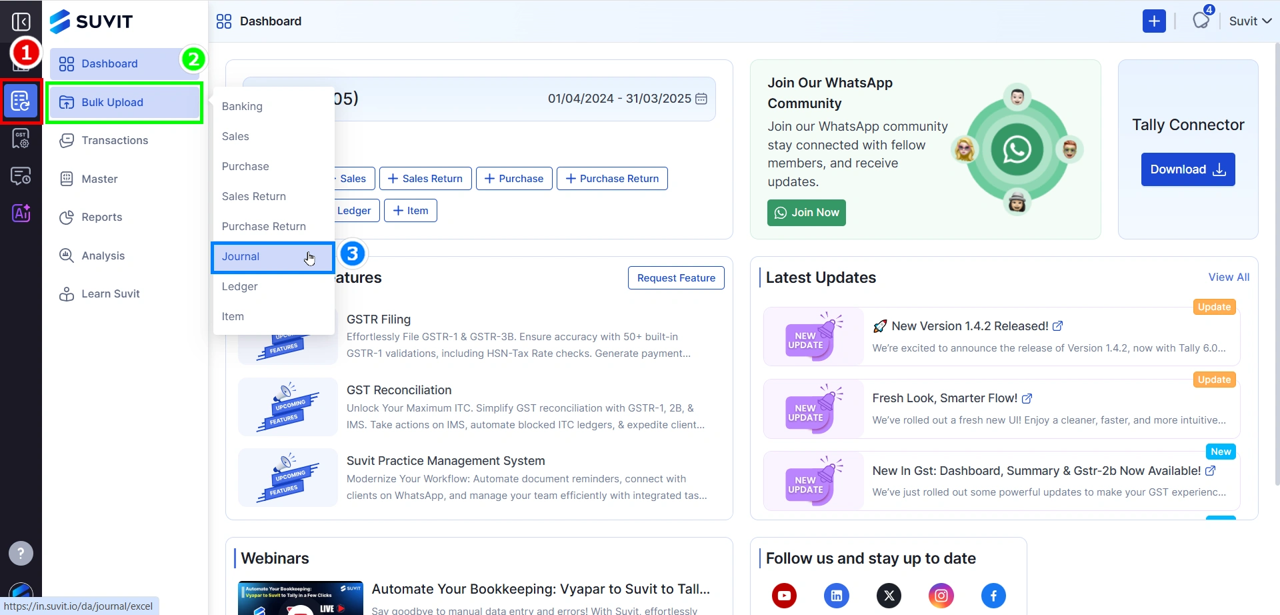Image resolution: width=1280 pixels, height=615 pixels.
Task: Open notifications bell with badge 4
Action: pos(1201,21)
